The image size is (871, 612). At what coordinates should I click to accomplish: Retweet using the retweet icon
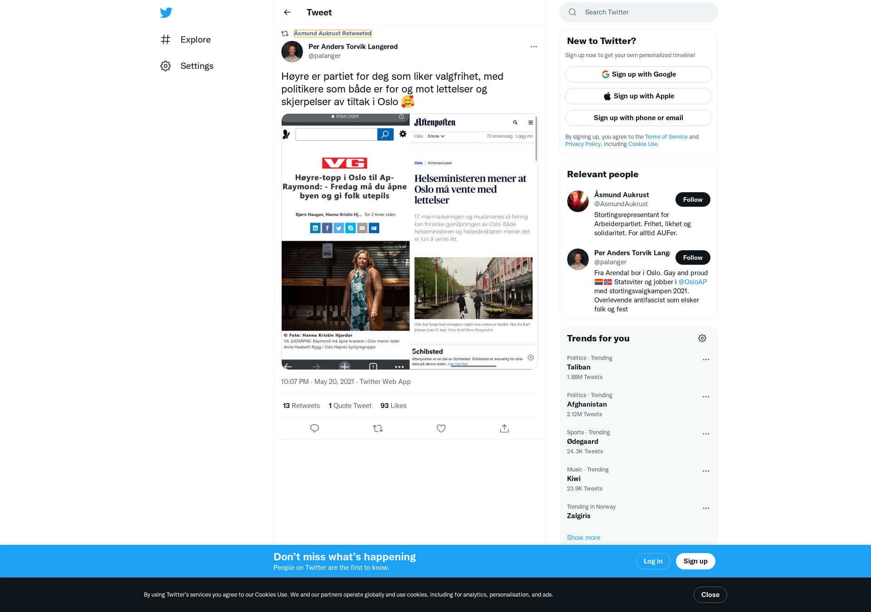pyautogui.click(x=378, y=428)
